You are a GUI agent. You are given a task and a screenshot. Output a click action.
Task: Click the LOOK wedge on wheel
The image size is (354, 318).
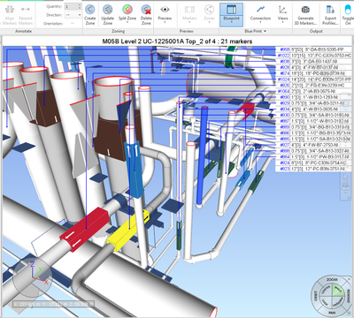(x=325, y=301)
